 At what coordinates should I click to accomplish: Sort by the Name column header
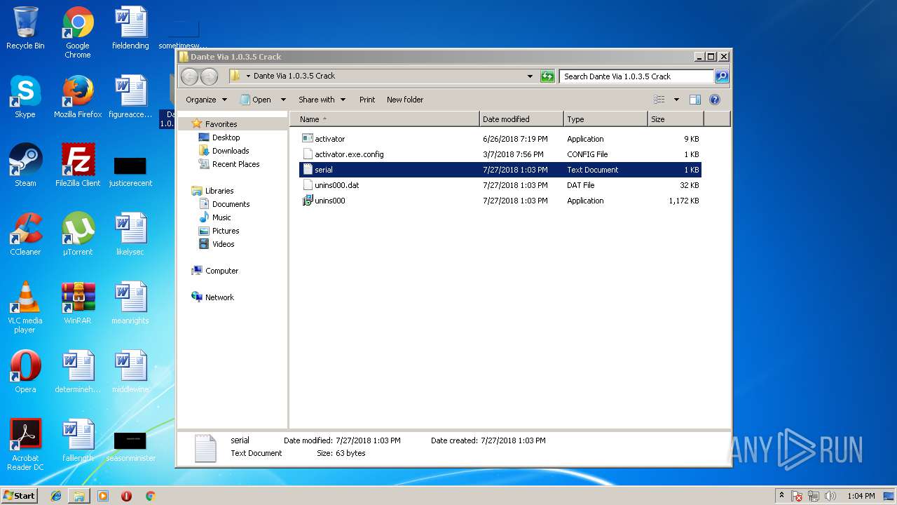click(x=385, y=119)
